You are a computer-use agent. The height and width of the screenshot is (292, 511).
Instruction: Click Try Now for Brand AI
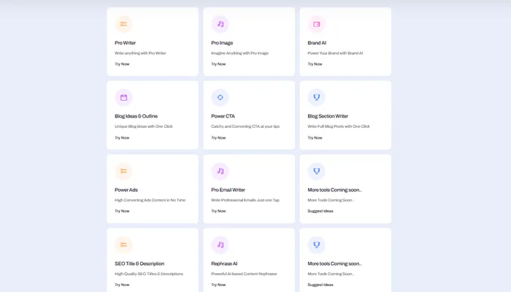tap(315, 64)
